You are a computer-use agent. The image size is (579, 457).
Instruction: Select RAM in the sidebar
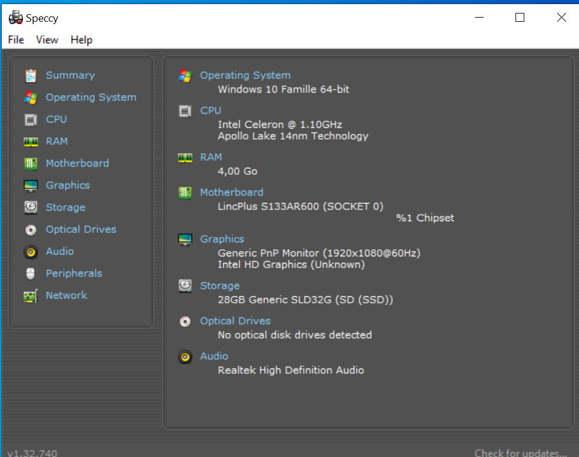click(56, 141)
